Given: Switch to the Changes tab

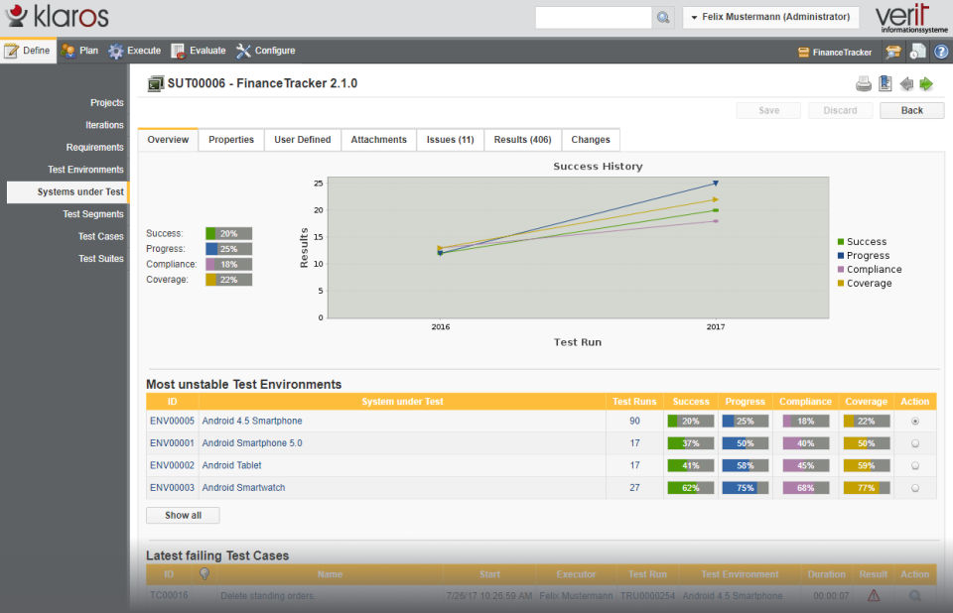Looking at the screenshot, I should (590, 140).
